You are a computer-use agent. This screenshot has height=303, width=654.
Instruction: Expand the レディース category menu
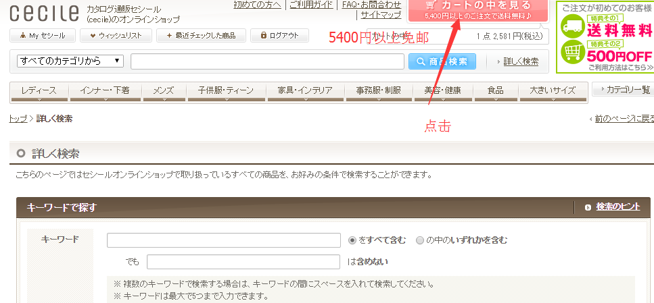tap(39, 91)
